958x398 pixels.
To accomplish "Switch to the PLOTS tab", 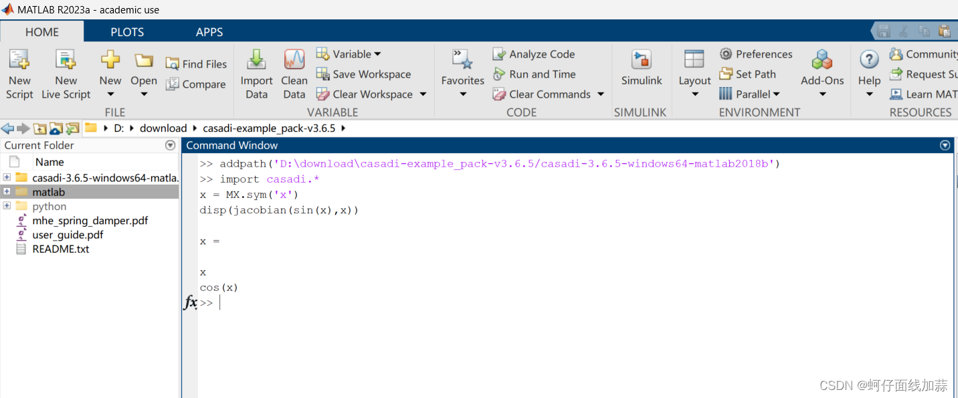I will coord(126,31).
